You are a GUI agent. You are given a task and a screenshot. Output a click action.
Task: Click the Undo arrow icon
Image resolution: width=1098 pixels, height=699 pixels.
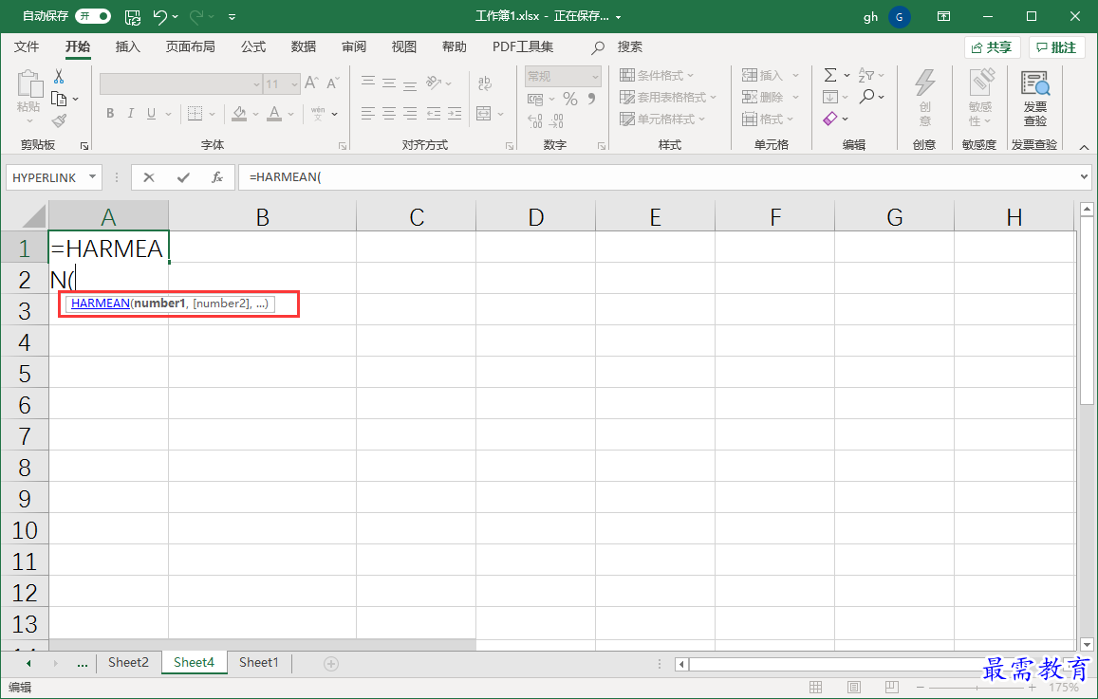pyautogui.click(x=159, y=16)
